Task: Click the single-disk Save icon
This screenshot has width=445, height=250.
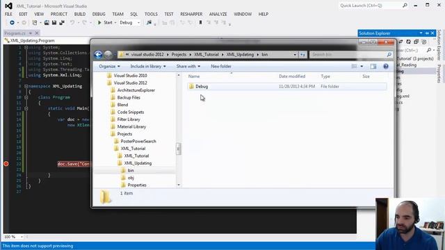Action: pyautogui.click(x=54, y=23)
